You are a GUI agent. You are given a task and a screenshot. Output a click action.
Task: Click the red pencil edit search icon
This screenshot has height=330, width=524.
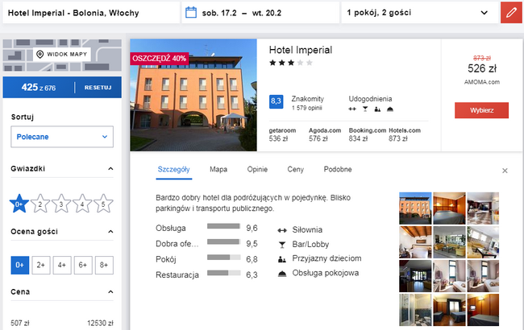(x=512, y=13)
